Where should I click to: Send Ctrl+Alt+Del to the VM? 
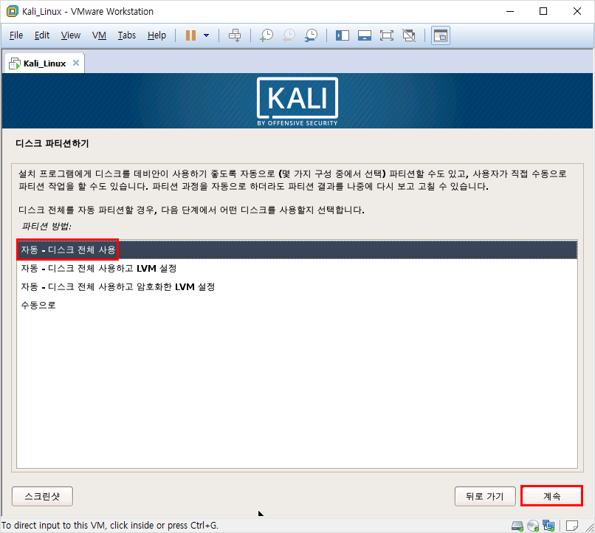[x=235, y=35]
